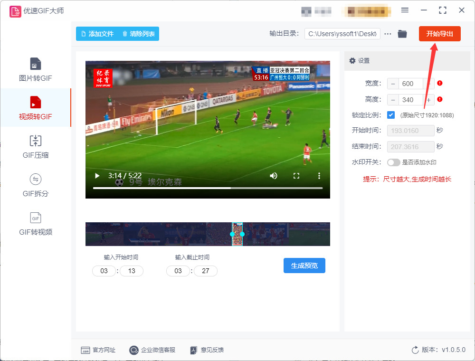Image resolution: width=475 pixels, height=361 pixels.
Task: Click the warning icon beside 宽度
Action: (x=440, y=83)
